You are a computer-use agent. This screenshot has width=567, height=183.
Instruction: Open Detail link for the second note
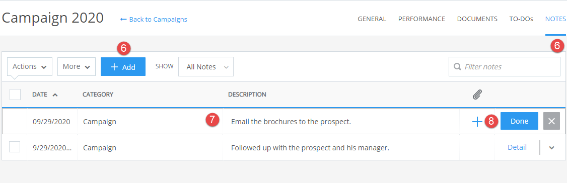tap(517, 147)
